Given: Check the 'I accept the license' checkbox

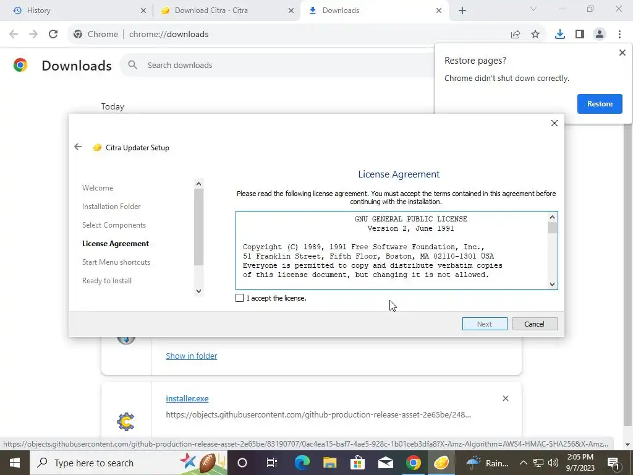Looking at the screenshot, I should (239, 297).
